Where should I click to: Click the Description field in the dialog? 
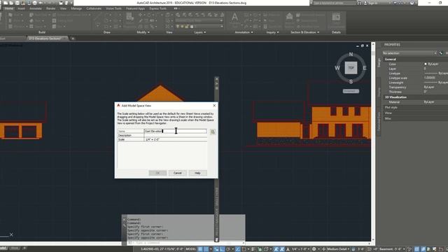176,135
